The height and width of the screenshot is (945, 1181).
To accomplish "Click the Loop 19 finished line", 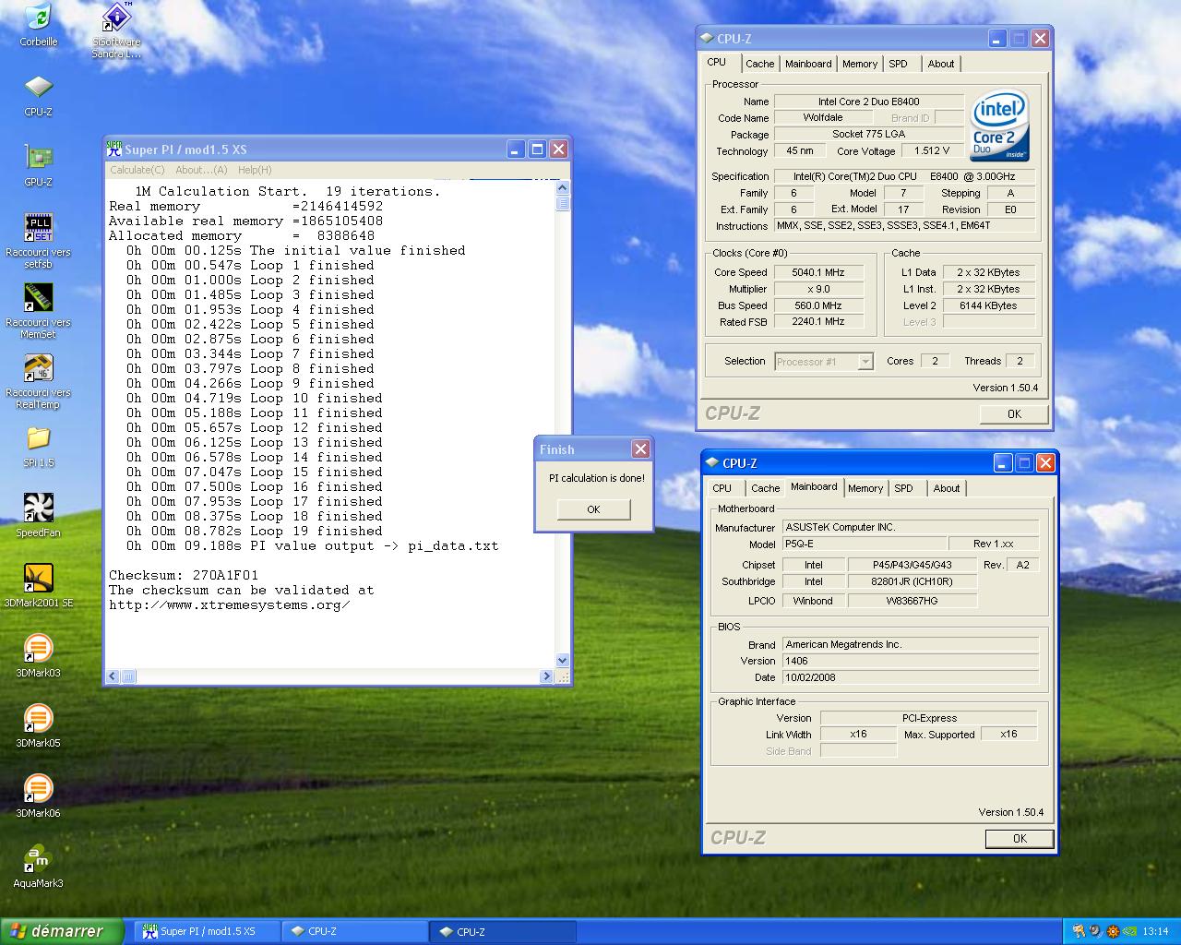I will tap(255, 531).
